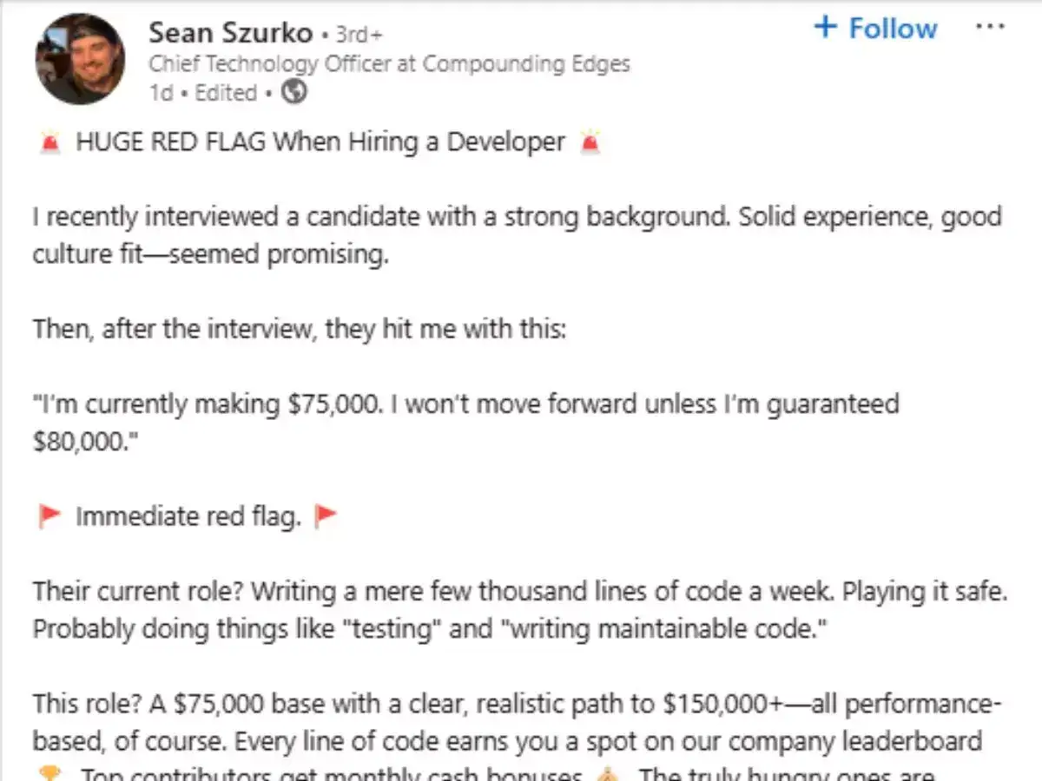1042x781 pixels.
Task: Click the left red flag emoji
Action: (49, 515)
